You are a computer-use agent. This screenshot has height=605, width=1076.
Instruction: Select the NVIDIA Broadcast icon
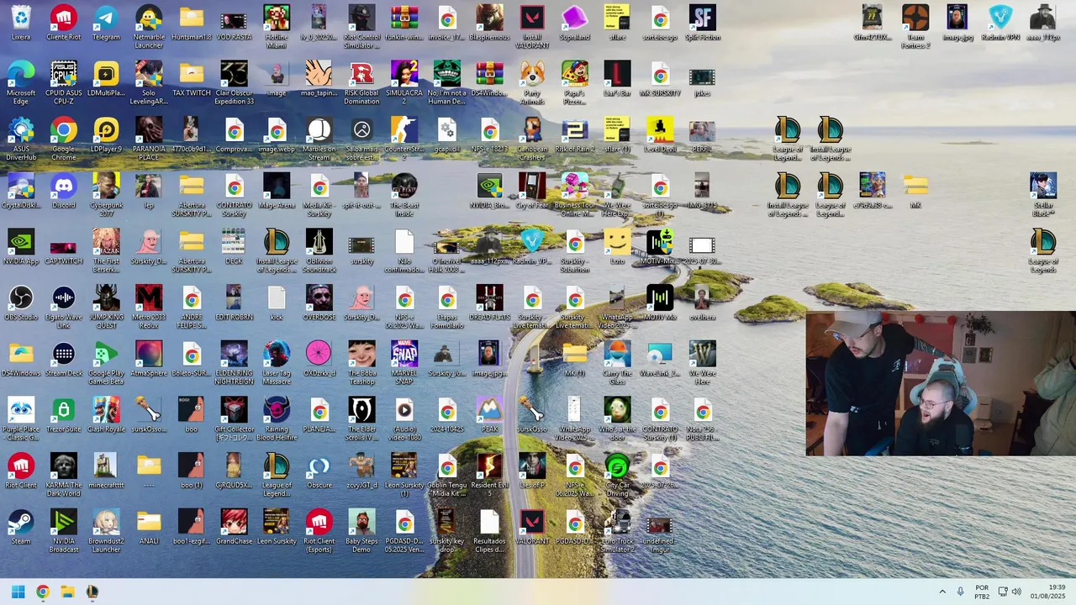pos(64,531)
